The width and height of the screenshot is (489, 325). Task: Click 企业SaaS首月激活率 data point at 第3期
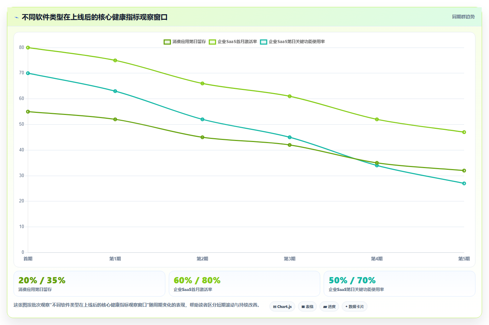pos(290,96)
